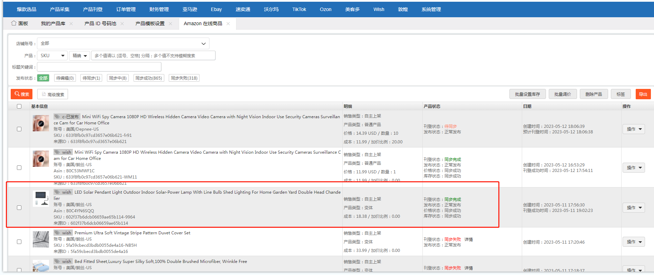Open the Ebay menu

pyautogui.click(x=216, y=9)
